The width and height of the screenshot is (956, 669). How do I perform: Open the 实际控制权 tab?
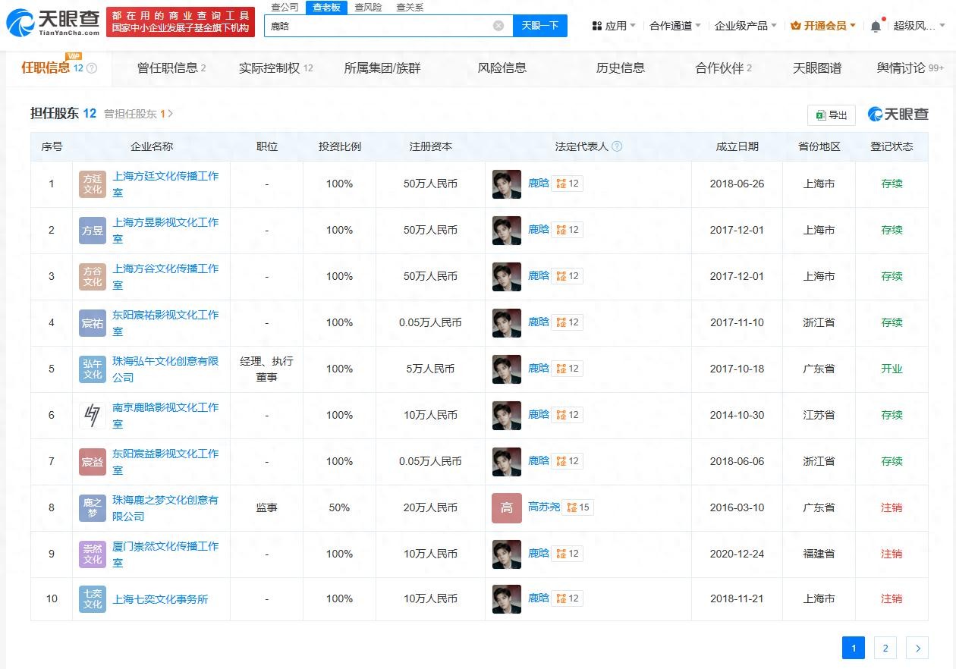point(275,68)
